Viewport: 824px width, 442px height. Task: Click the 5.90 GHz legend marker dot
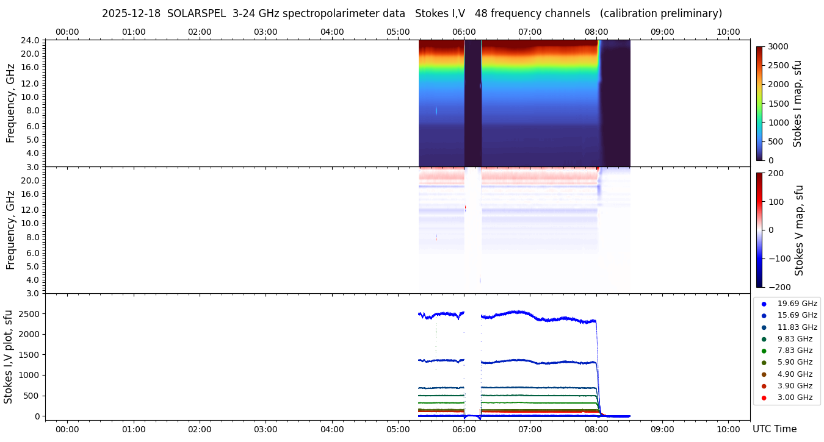(764, 363)
